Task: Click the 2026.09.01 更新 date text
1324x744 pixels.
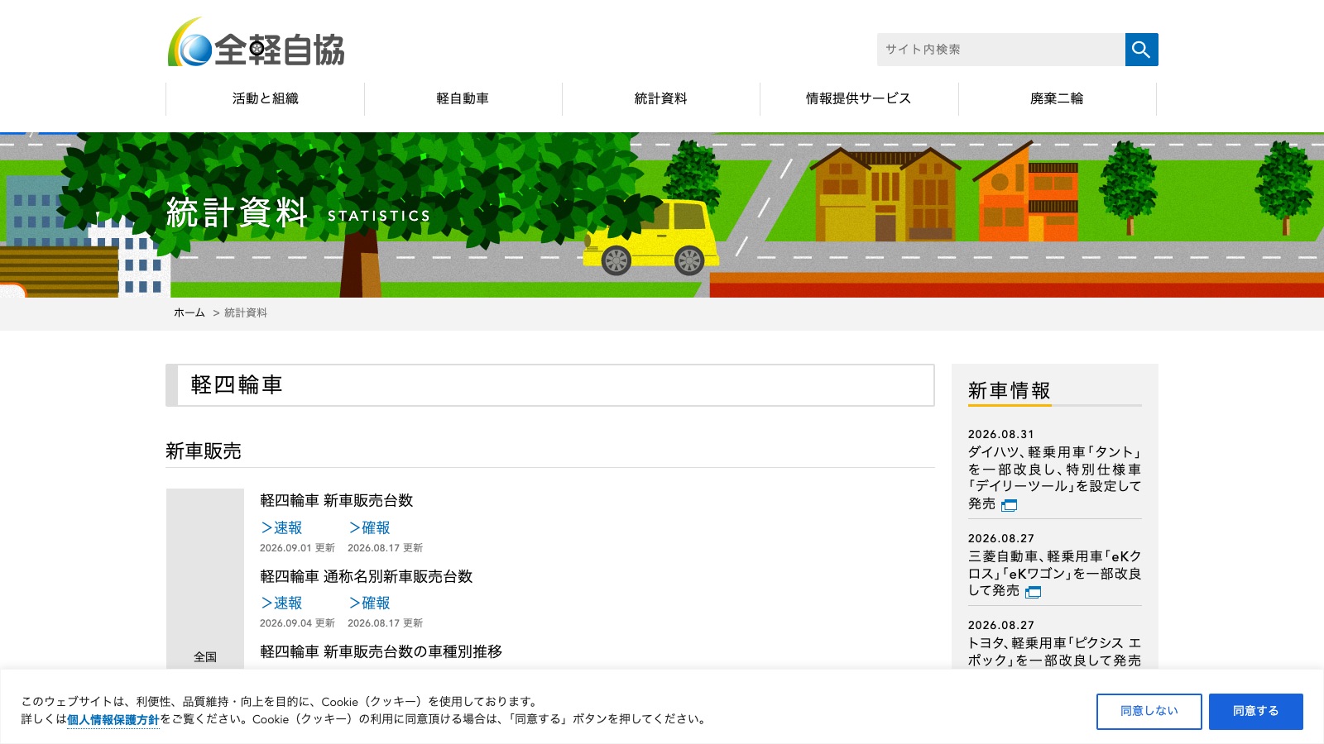Action: click(297, 548)
